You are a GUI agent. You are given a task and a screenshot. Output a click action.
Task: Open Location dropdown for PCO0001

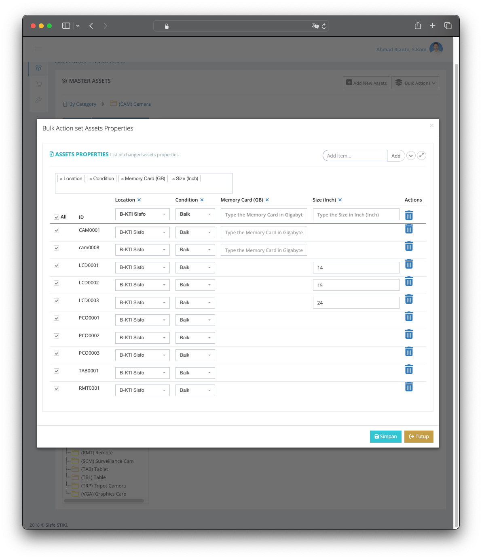pyautogui.click(x=142, y=320)
